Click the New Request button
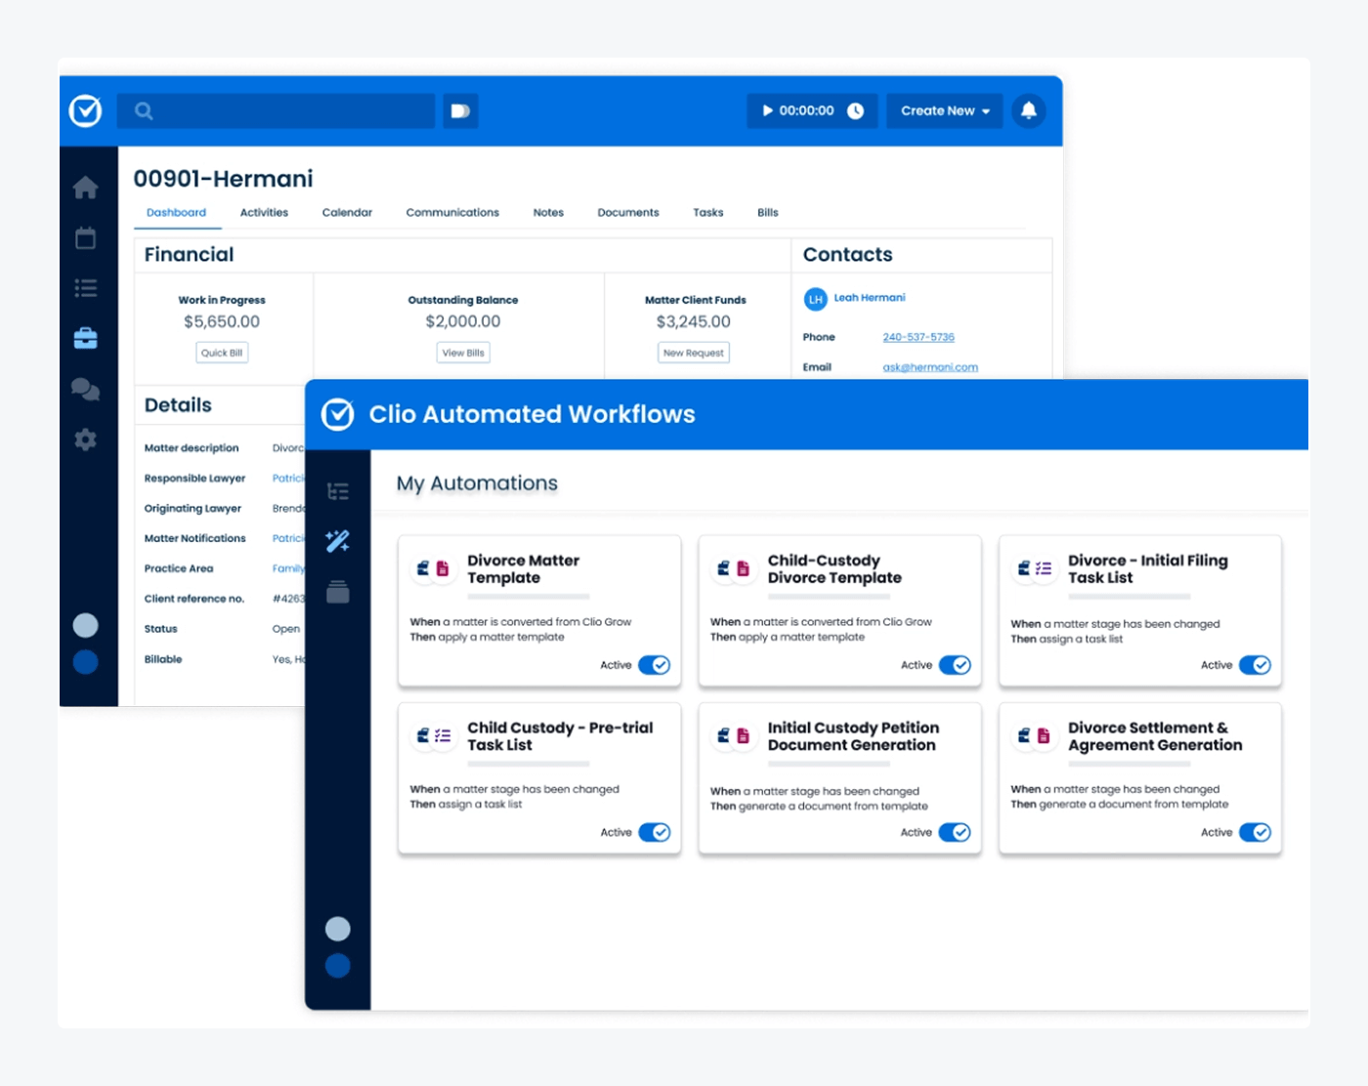The width and height of the screenshot is (1368, 1086). click(x=694, y=353)
